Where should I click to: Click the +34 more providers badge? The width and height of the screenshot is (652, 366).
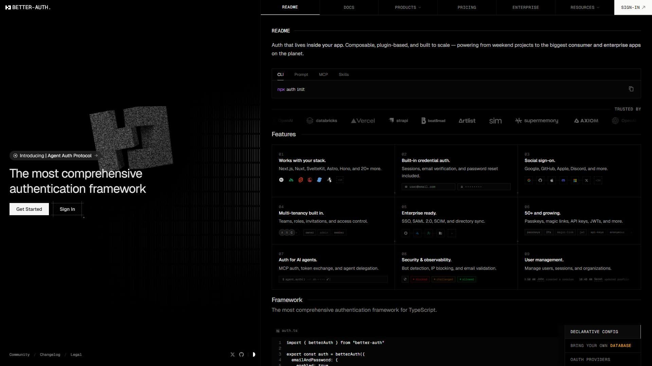[x=598, y=180]
